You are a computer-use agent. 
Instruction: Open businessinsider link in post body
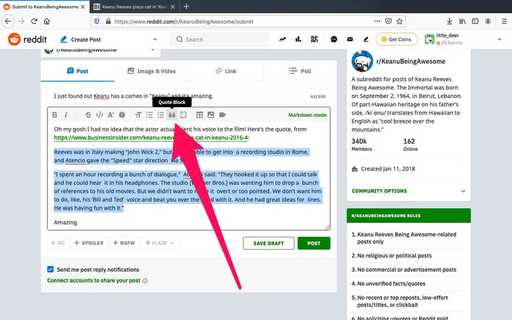point(151,138)
